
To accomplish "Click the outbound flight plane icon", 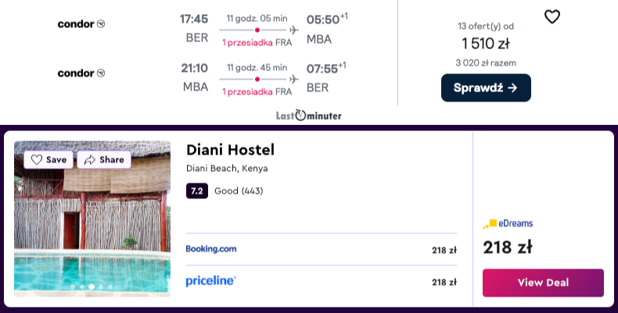I will click(293, 30).
